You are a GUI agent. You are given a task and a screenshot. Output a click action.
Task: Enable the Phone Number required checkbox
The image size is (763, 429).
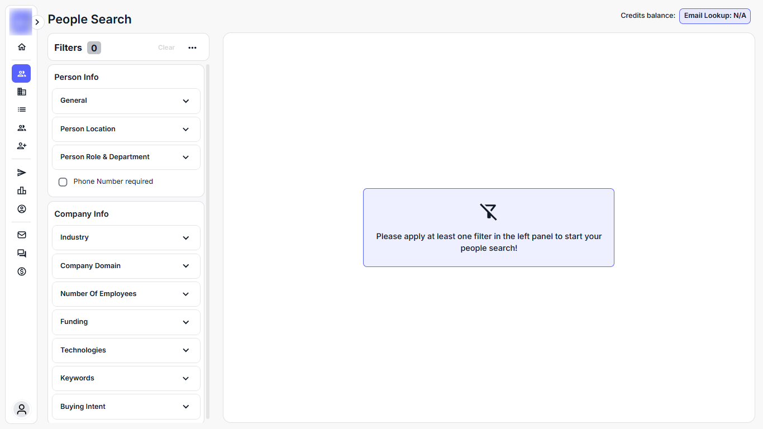pos(63,182)
